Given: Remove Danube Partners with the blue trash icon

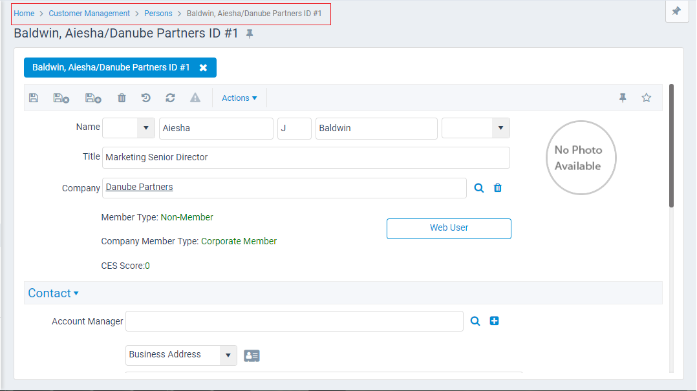Looking at the screenshot, I should coord(498,187).
